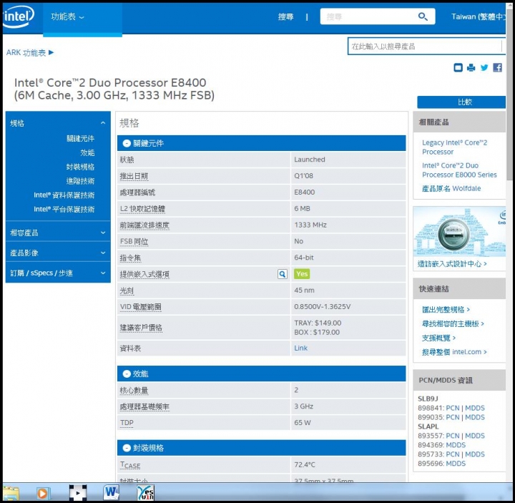The height and width of the screenshot is (503, 515).
Task: Collapse 關鍵元件 section with minus icon
Action: (x=127, y=143)
